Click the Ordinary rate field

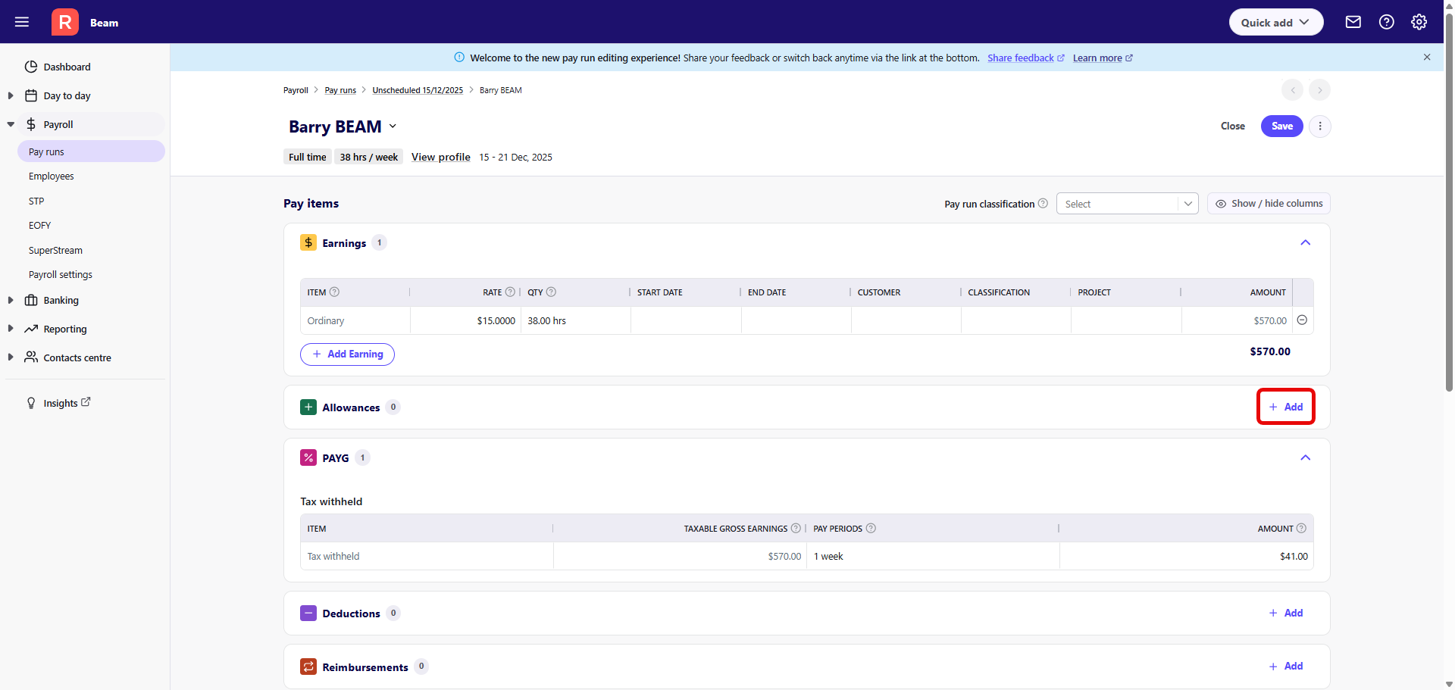(x=465, y=321)
